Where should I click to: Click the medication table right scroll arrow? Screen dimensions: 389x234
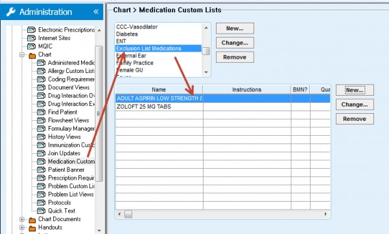tap(325, 214)
